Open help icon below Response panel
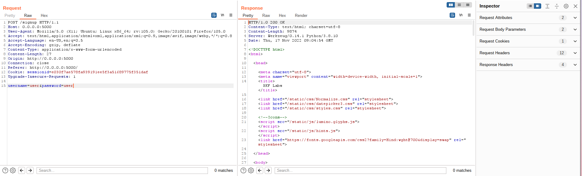The height and width of the screenshot is (176, 582). (x=243, y=171)
